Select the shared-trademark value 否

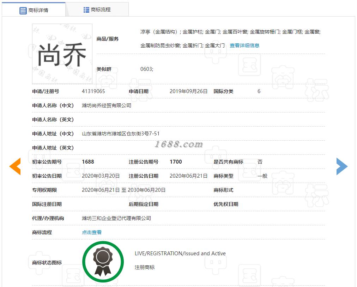tap(260, 162)
